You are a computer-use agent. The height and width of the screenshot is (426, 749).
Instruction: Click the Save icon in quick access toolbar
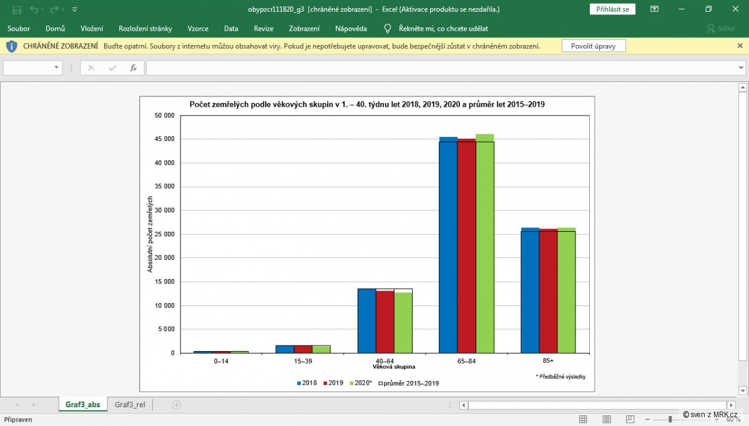point(17,9)
